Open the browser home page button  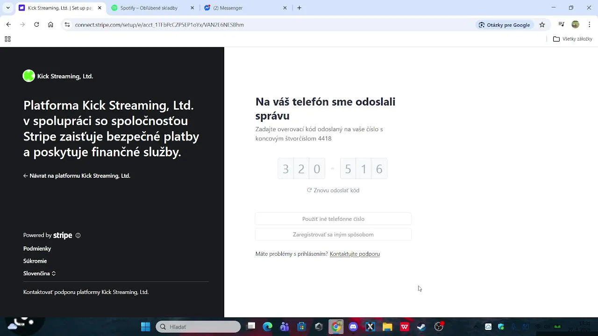click(50, 25)
